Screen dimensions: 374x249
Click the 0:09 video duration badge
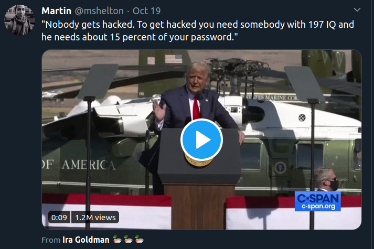[x=59, y=217]
